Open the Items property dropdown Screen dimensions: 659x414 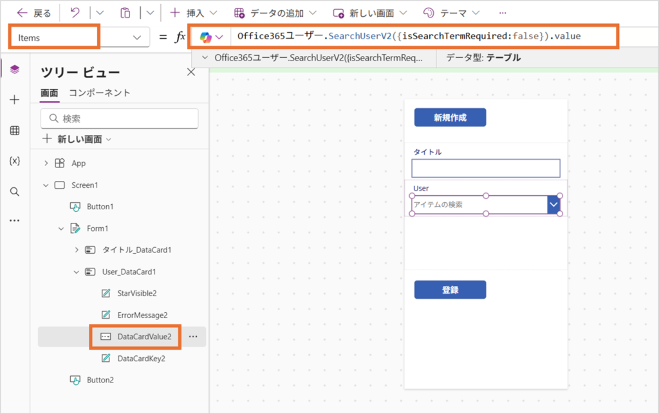coord(136,38)
